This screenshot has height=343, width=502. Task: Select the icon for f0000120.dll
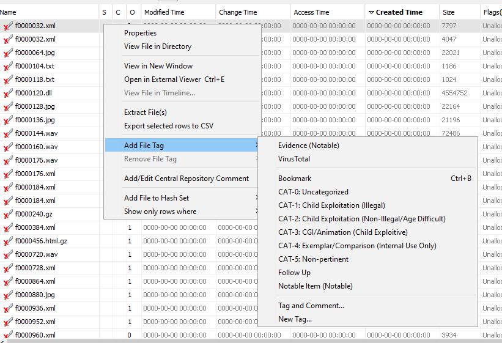click(x=8, y=93)
